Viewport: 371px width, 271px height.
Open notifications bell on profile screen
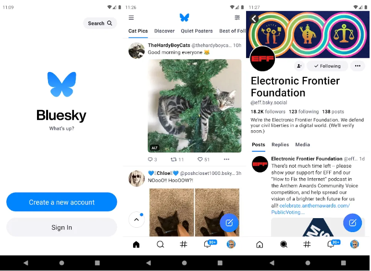[x=331, y=244]
